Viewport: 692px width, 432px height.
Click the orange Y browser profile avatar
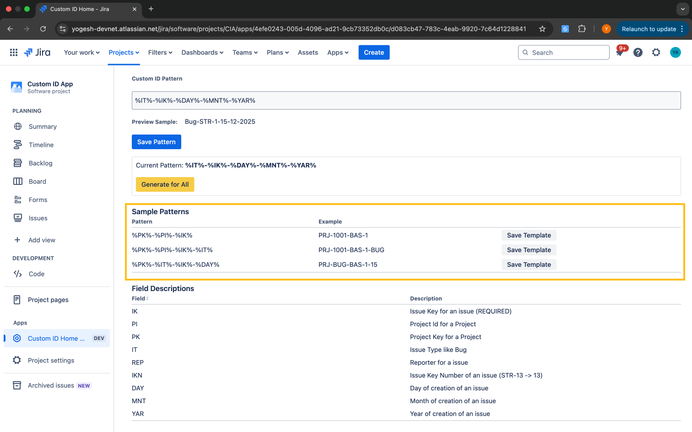[606, 29]
